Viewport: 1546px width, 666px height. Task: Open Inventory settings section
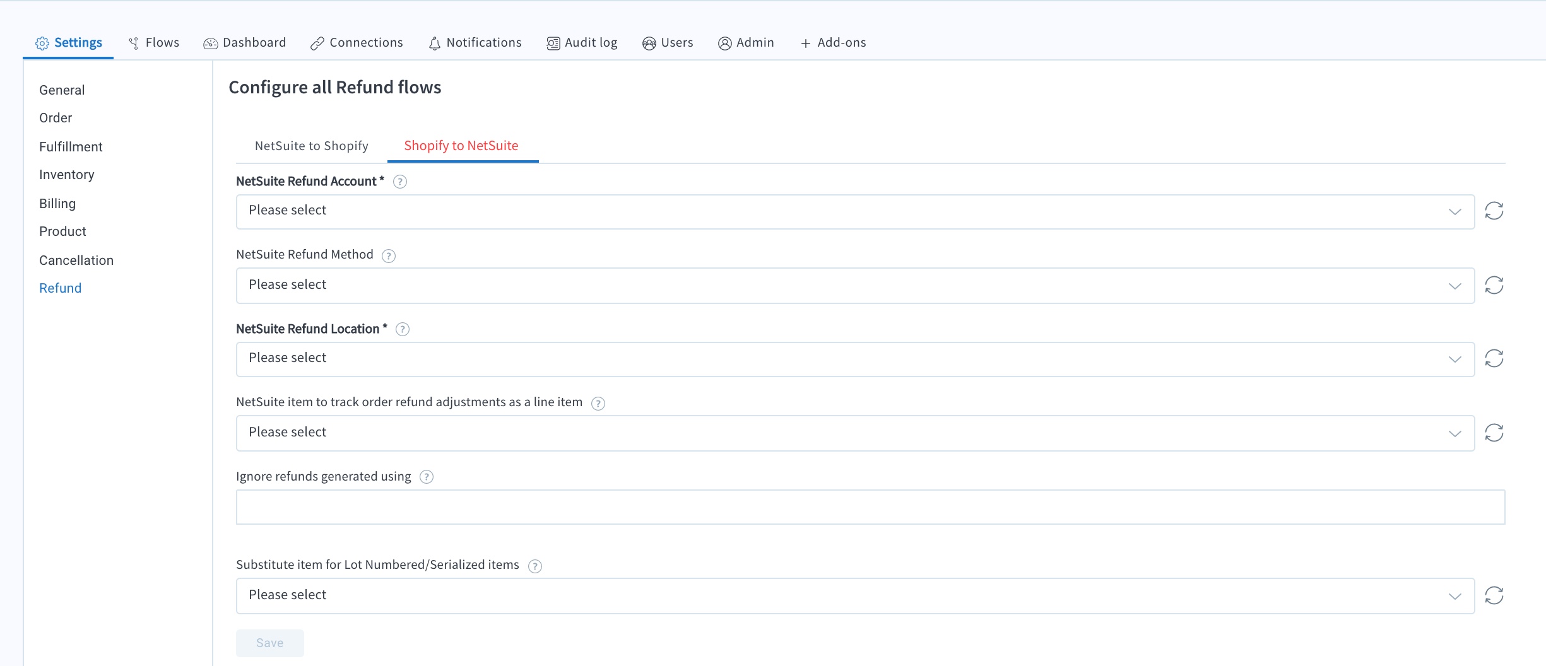click(x=67, y=175)
